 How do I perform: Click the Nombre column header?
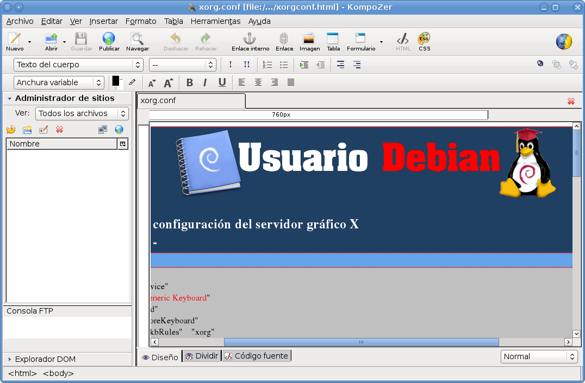click(61, 144)
